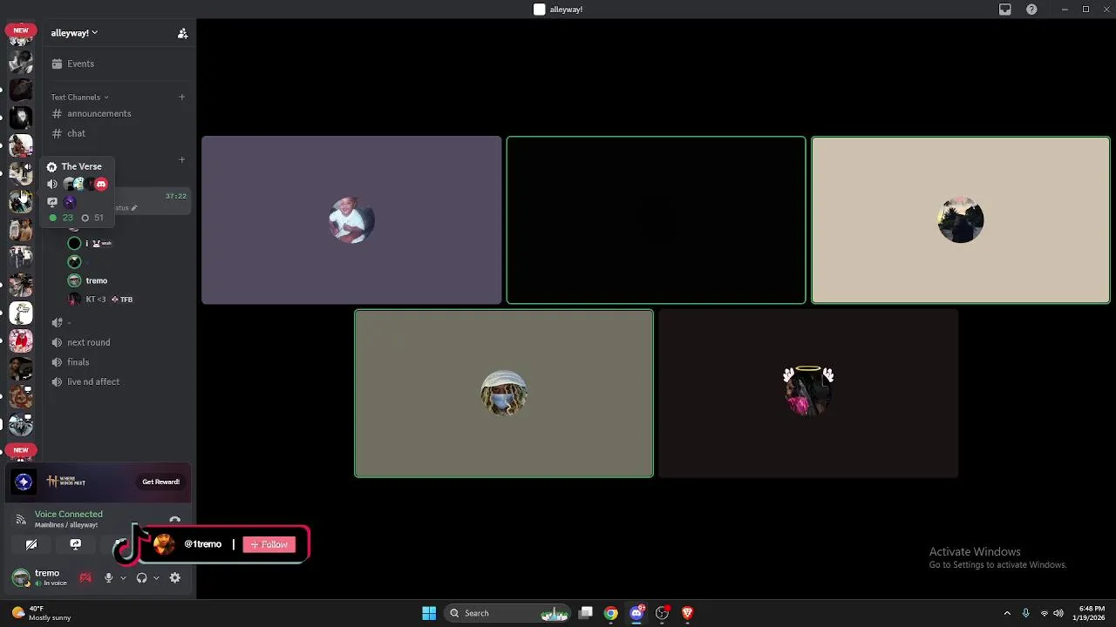The width and height of the screenshot is (1116, 627).
Task: Click the Follow button on TikTok overlay
Action: pos(269,544)
